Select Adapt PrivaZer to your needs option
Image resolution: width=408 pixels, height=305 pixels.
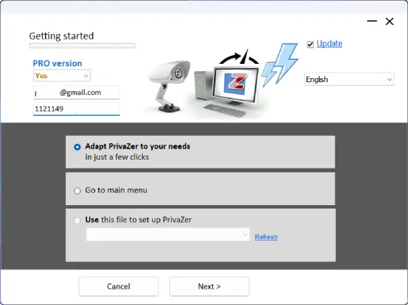78,147
